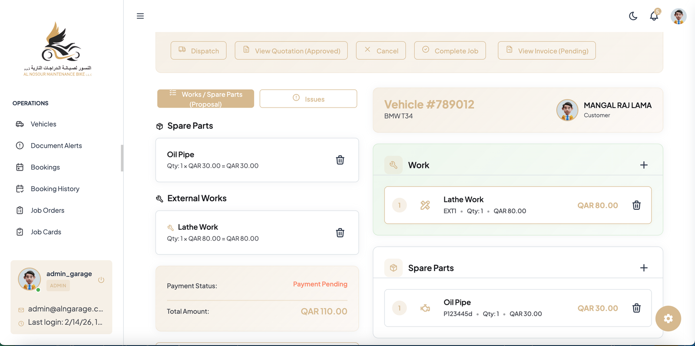Select Works / Spare Parts (Proposal) tab

coord(205,99)
